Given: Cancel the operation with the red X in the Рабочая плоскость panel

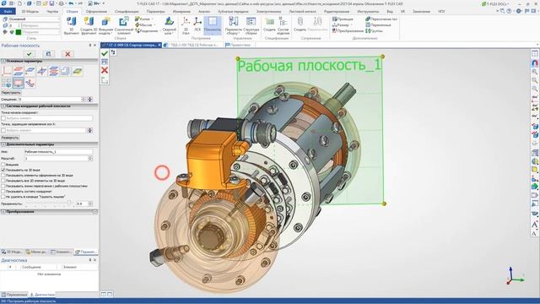Looking at the screenshot, I should click(67, 54).
